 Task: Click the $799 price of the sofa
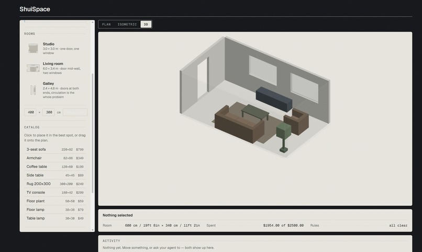[x=80, y=150]
